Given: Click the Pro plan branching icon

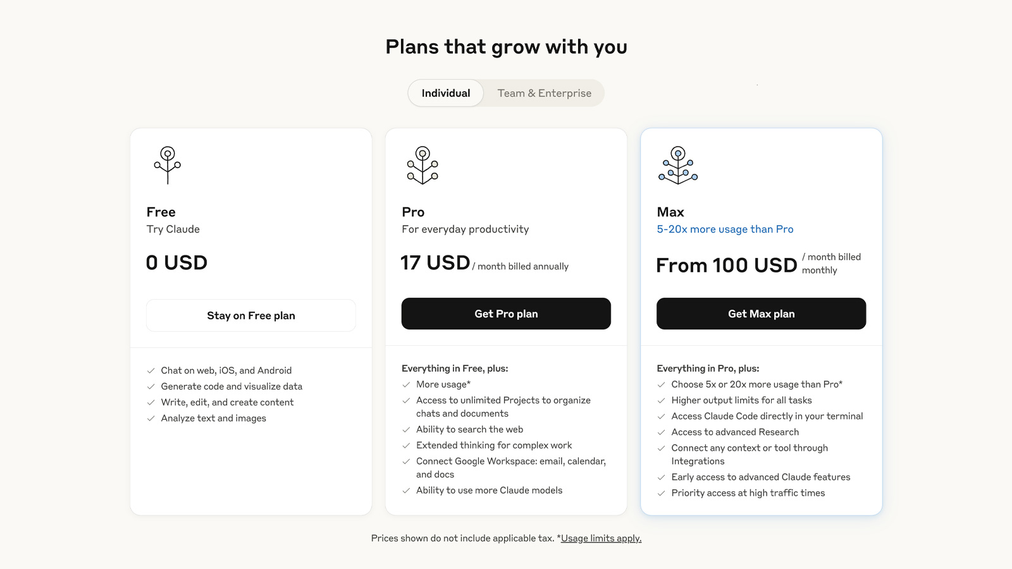Looking at the screenshot, I should (423, 165).
